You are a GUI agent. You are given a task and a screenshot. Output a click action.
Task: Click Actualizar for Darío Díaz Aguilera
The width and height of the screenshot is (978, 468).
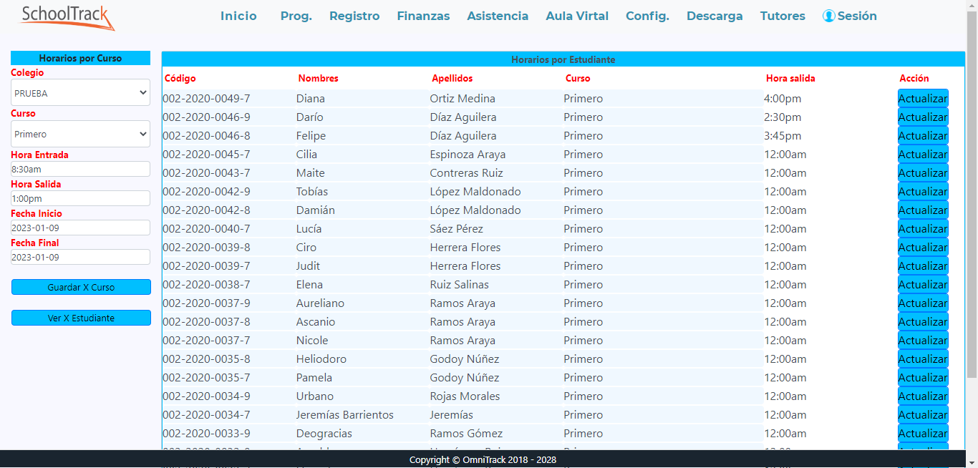pos(923,117)
